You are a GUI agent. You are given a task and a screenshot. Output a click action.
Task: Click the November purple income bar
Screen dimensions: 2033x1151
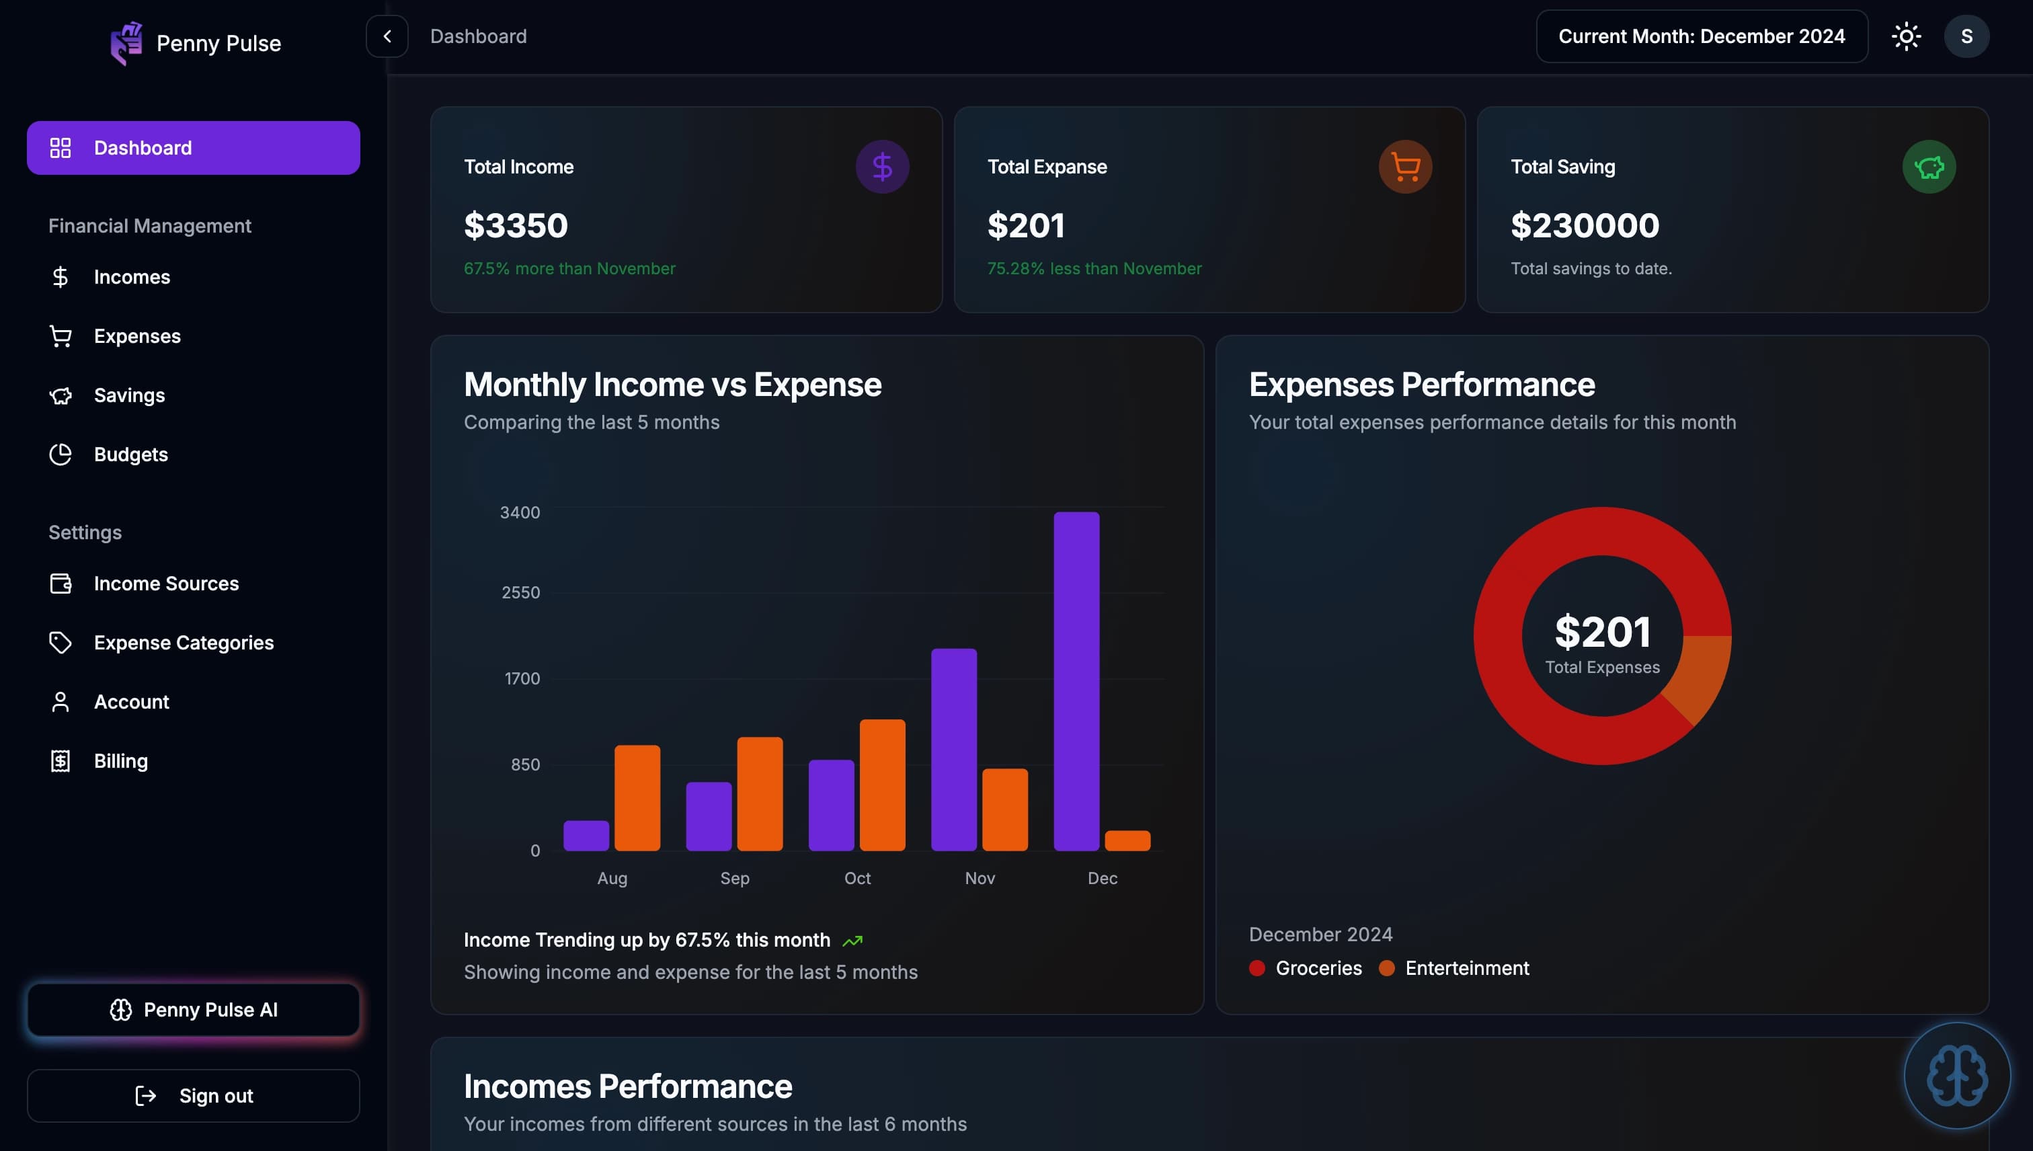point(953,750)
